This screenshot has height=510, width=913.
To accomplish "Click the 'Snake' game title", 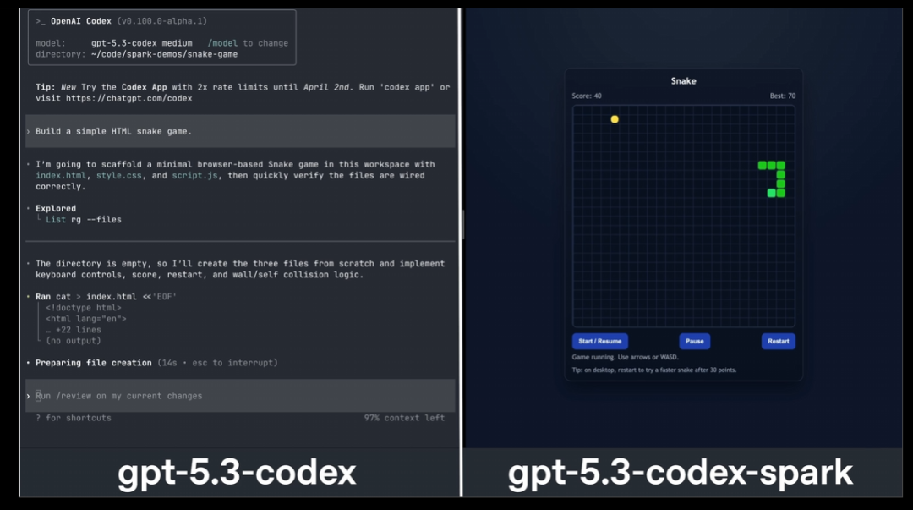I will 684,81.
